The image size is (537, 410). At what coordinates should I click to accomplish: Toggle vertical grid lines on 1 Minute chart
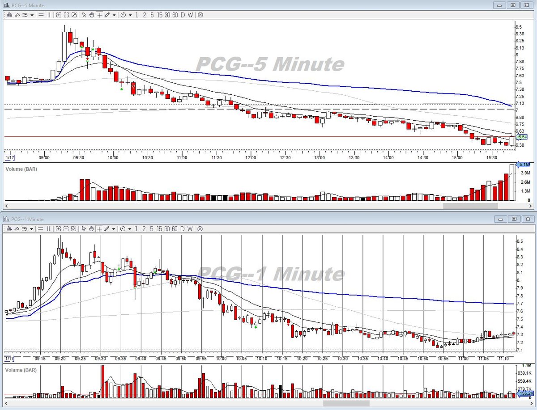pos(49,228)
